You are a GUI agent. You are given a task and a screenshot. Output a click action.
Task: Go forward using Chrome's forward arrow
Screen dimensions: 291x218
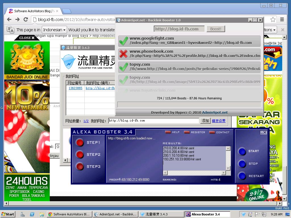[x=17, y=20]
